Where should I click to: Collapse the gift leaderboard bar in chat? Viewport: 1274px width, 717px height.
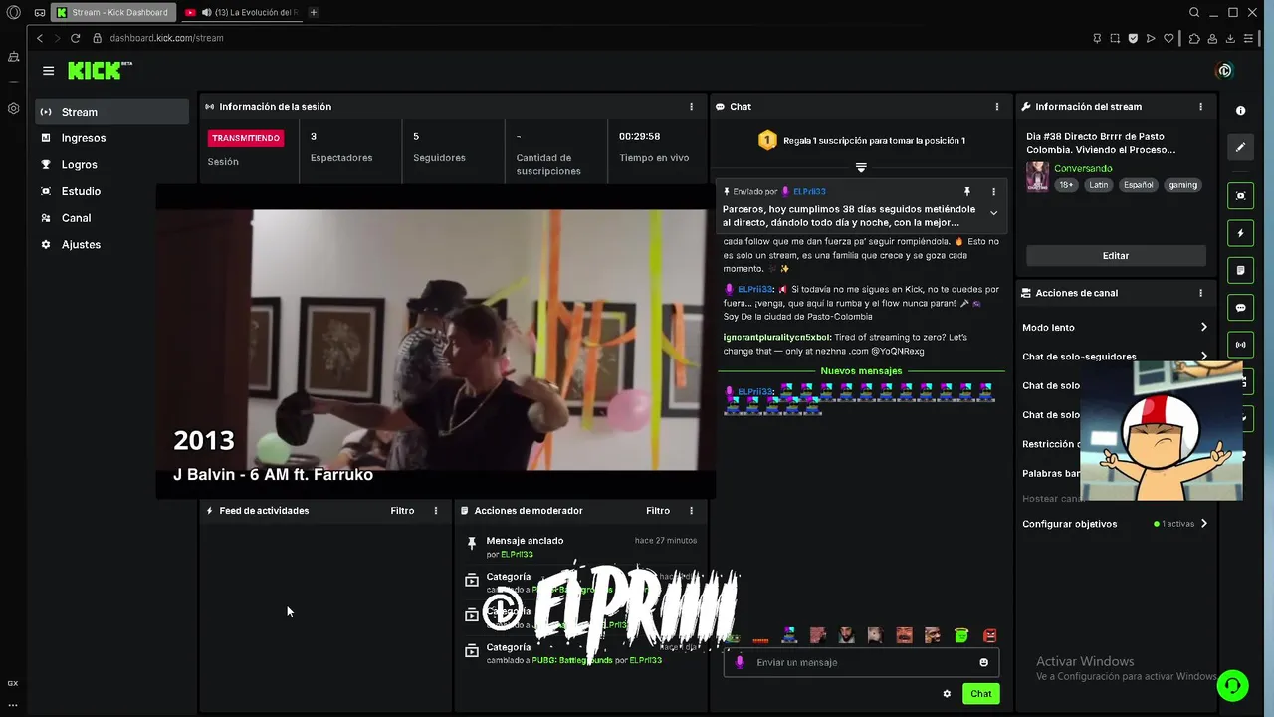tap(861, 167)
